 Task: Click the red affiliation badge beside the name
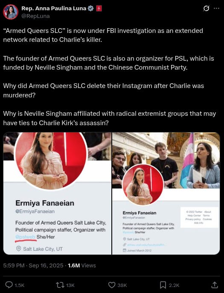coord(99,9)
